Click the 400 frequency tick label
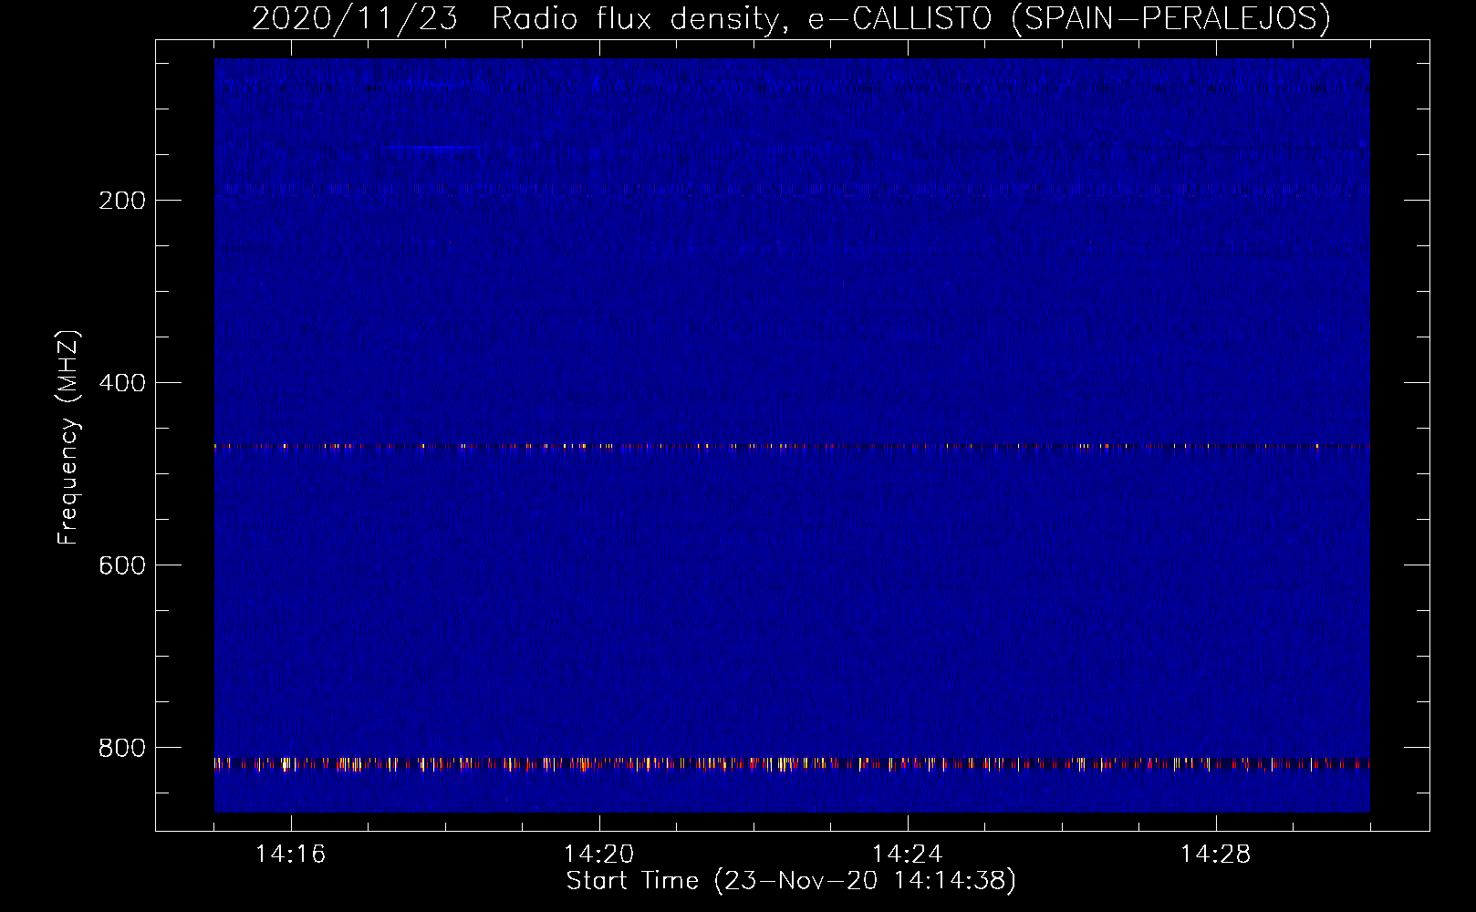This screenshot has width=1476, height=912. pos(121,383)
